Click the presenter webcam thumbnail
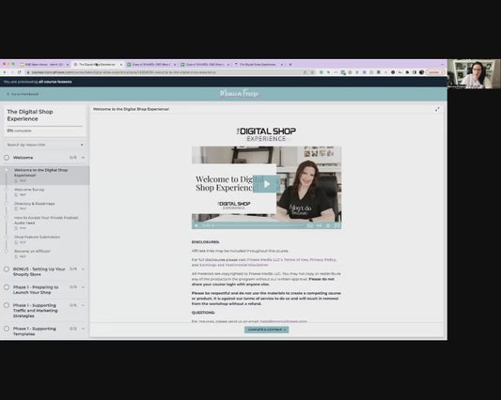Image resolution: width=501 pixels, height=400 pixels. tap(474, 74)
